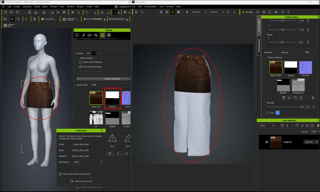Screen dimensions: 320x192
Task: Open Normal blend mode dropdown of From CC layer
Action: coord(311,142)
